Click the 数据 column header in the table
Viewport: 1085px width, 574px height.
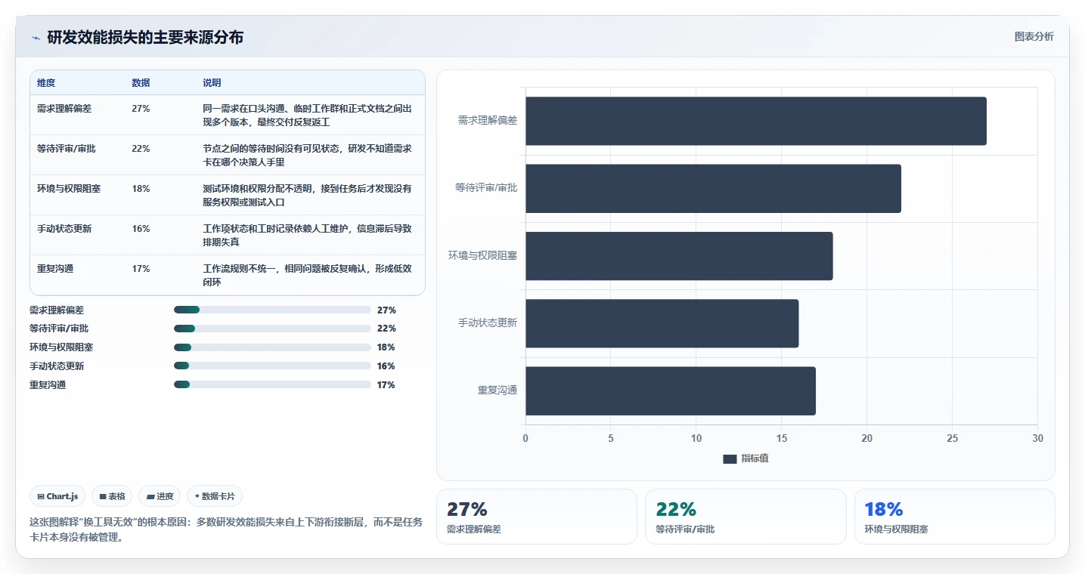[141, 83]
